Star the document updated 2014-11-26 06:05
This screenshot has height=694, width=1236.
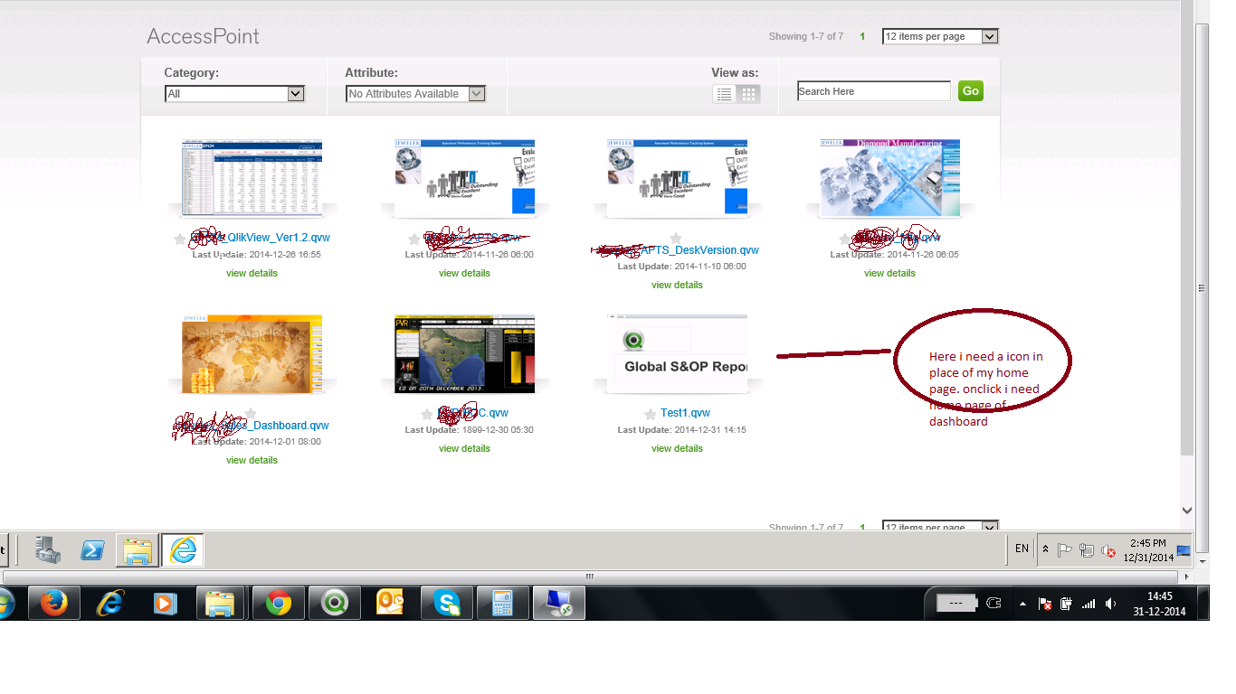tap(844, 239)
